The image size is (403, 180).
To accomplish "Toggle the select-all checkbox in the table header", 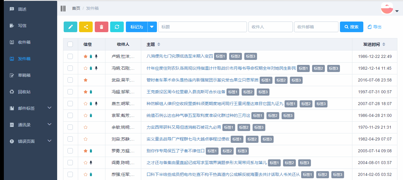I will 70,44.
